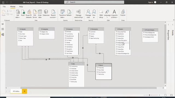Select the D-ProductCategor... table header
175x98 pixels.
(150, 30)
